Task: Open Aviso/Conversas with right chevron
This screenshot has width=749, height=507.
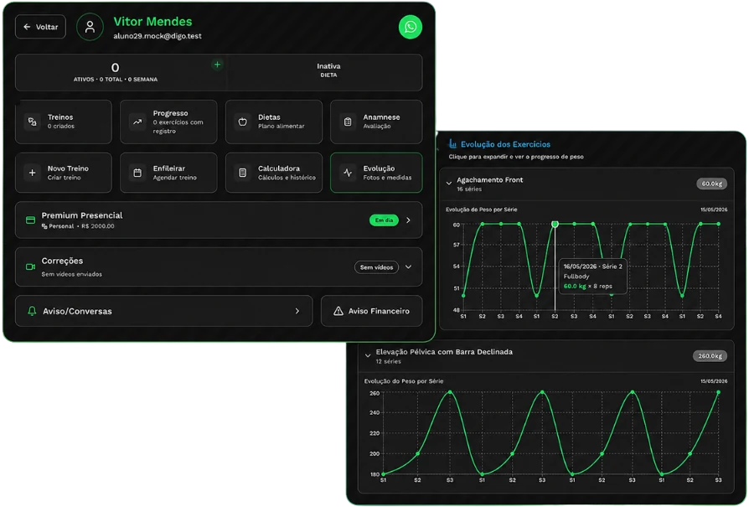Action: click(x=297, y=311)
